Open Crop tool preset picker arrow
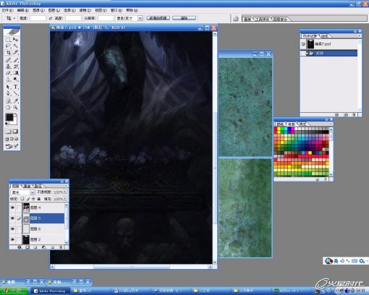369x295 pixels. (14, 18)
